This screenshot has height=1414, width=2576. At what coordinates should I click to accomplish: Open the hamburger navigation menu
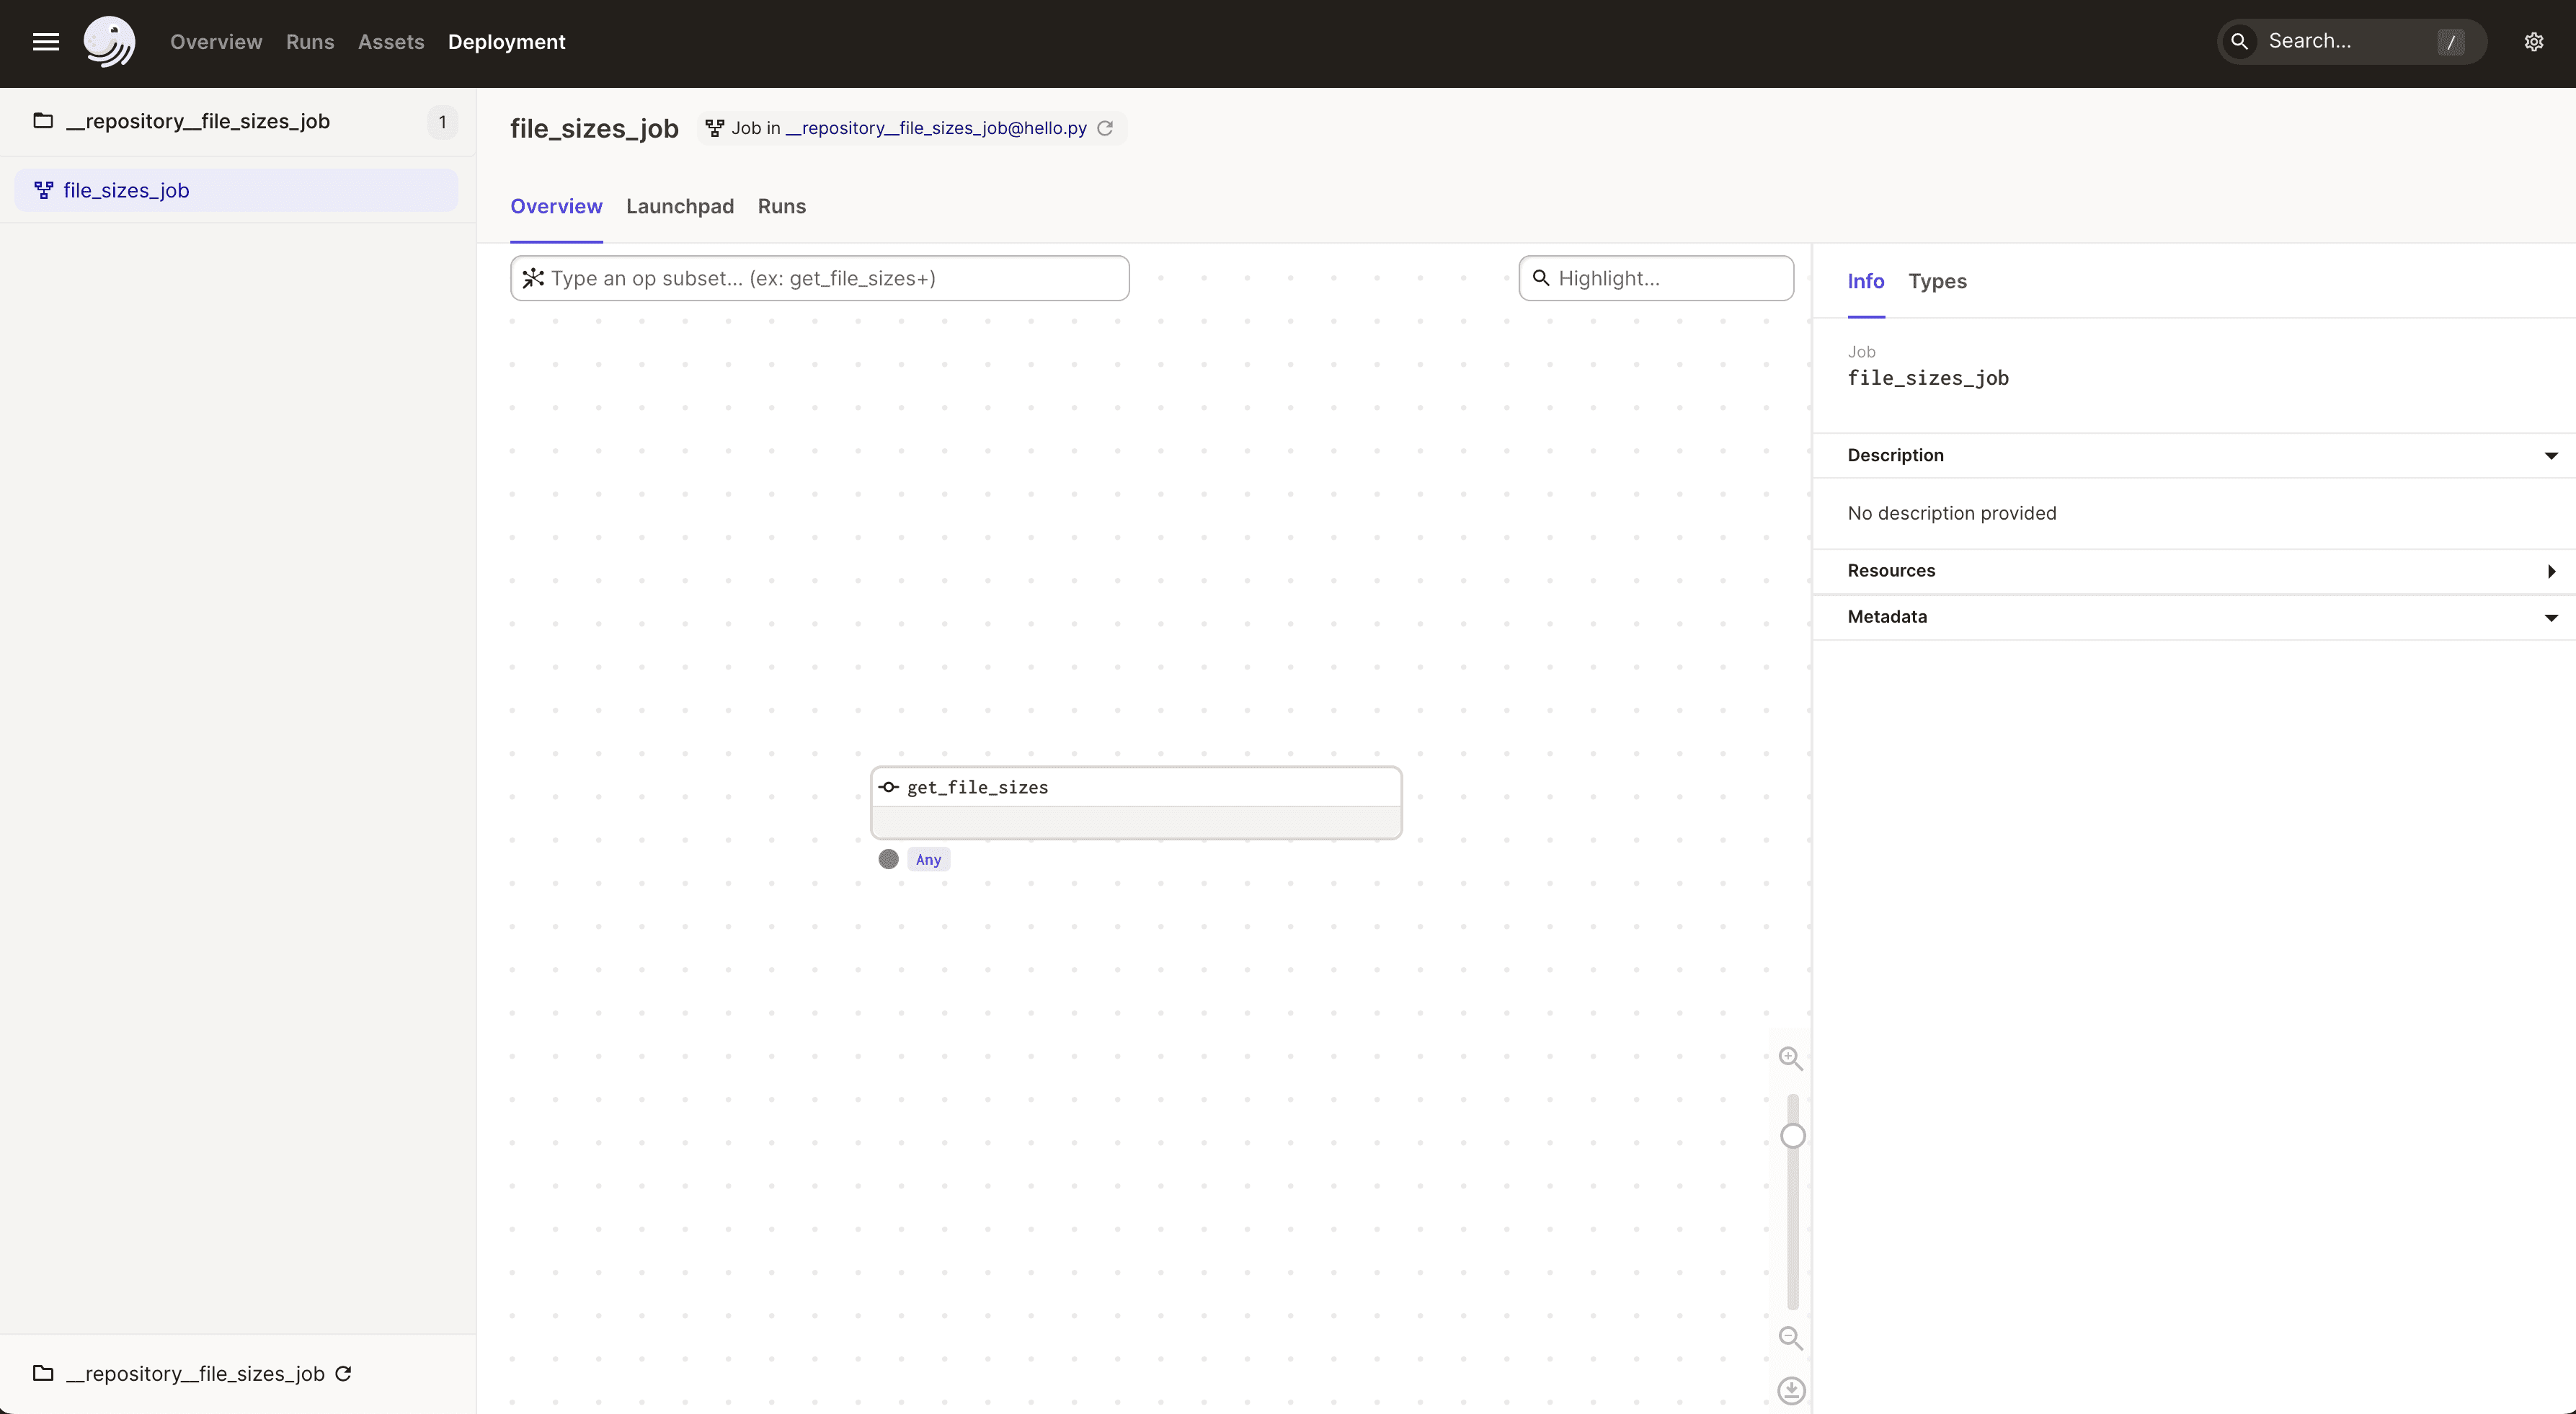[x=46, y=42]
